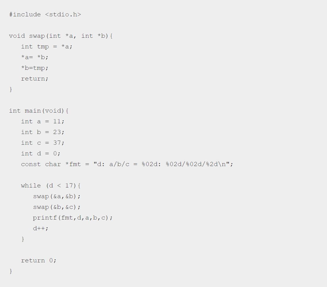Click the int a = 11; declaration
This screenshot has height=287, width=327.
(x=43, y=122)
